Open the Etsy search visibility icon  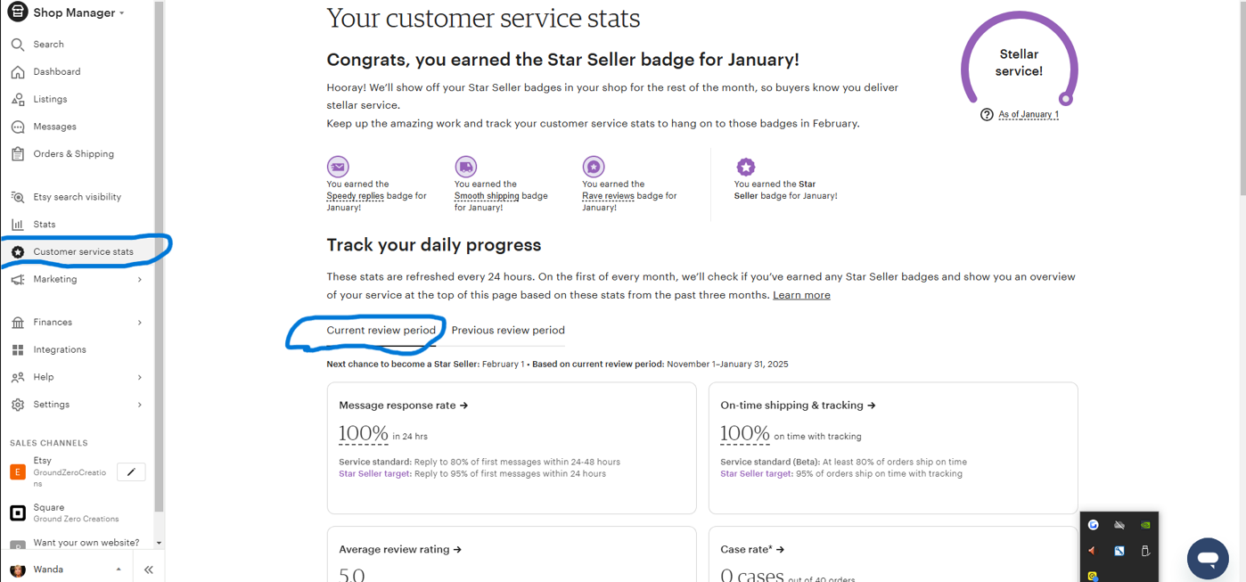pos(18,197)
